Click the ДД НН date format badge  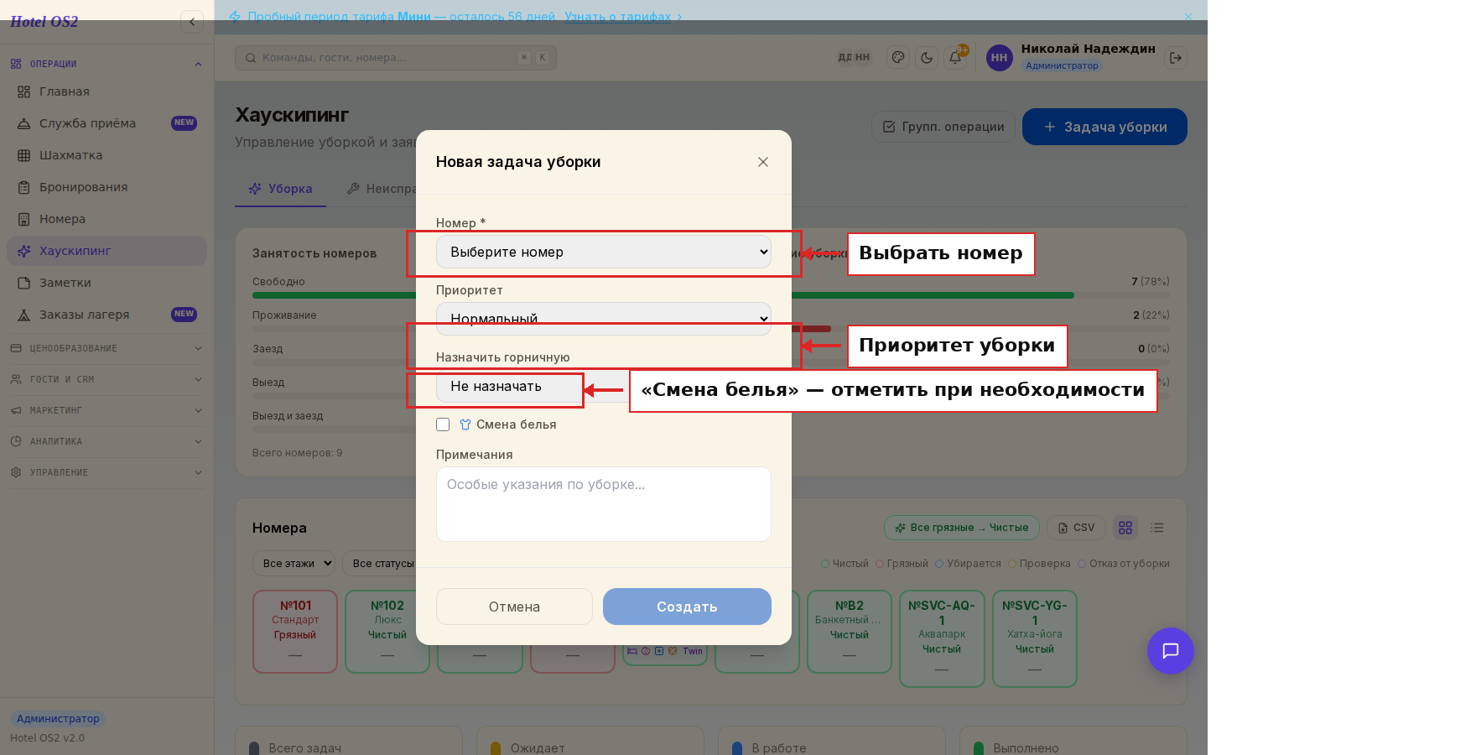coord(855,58)
